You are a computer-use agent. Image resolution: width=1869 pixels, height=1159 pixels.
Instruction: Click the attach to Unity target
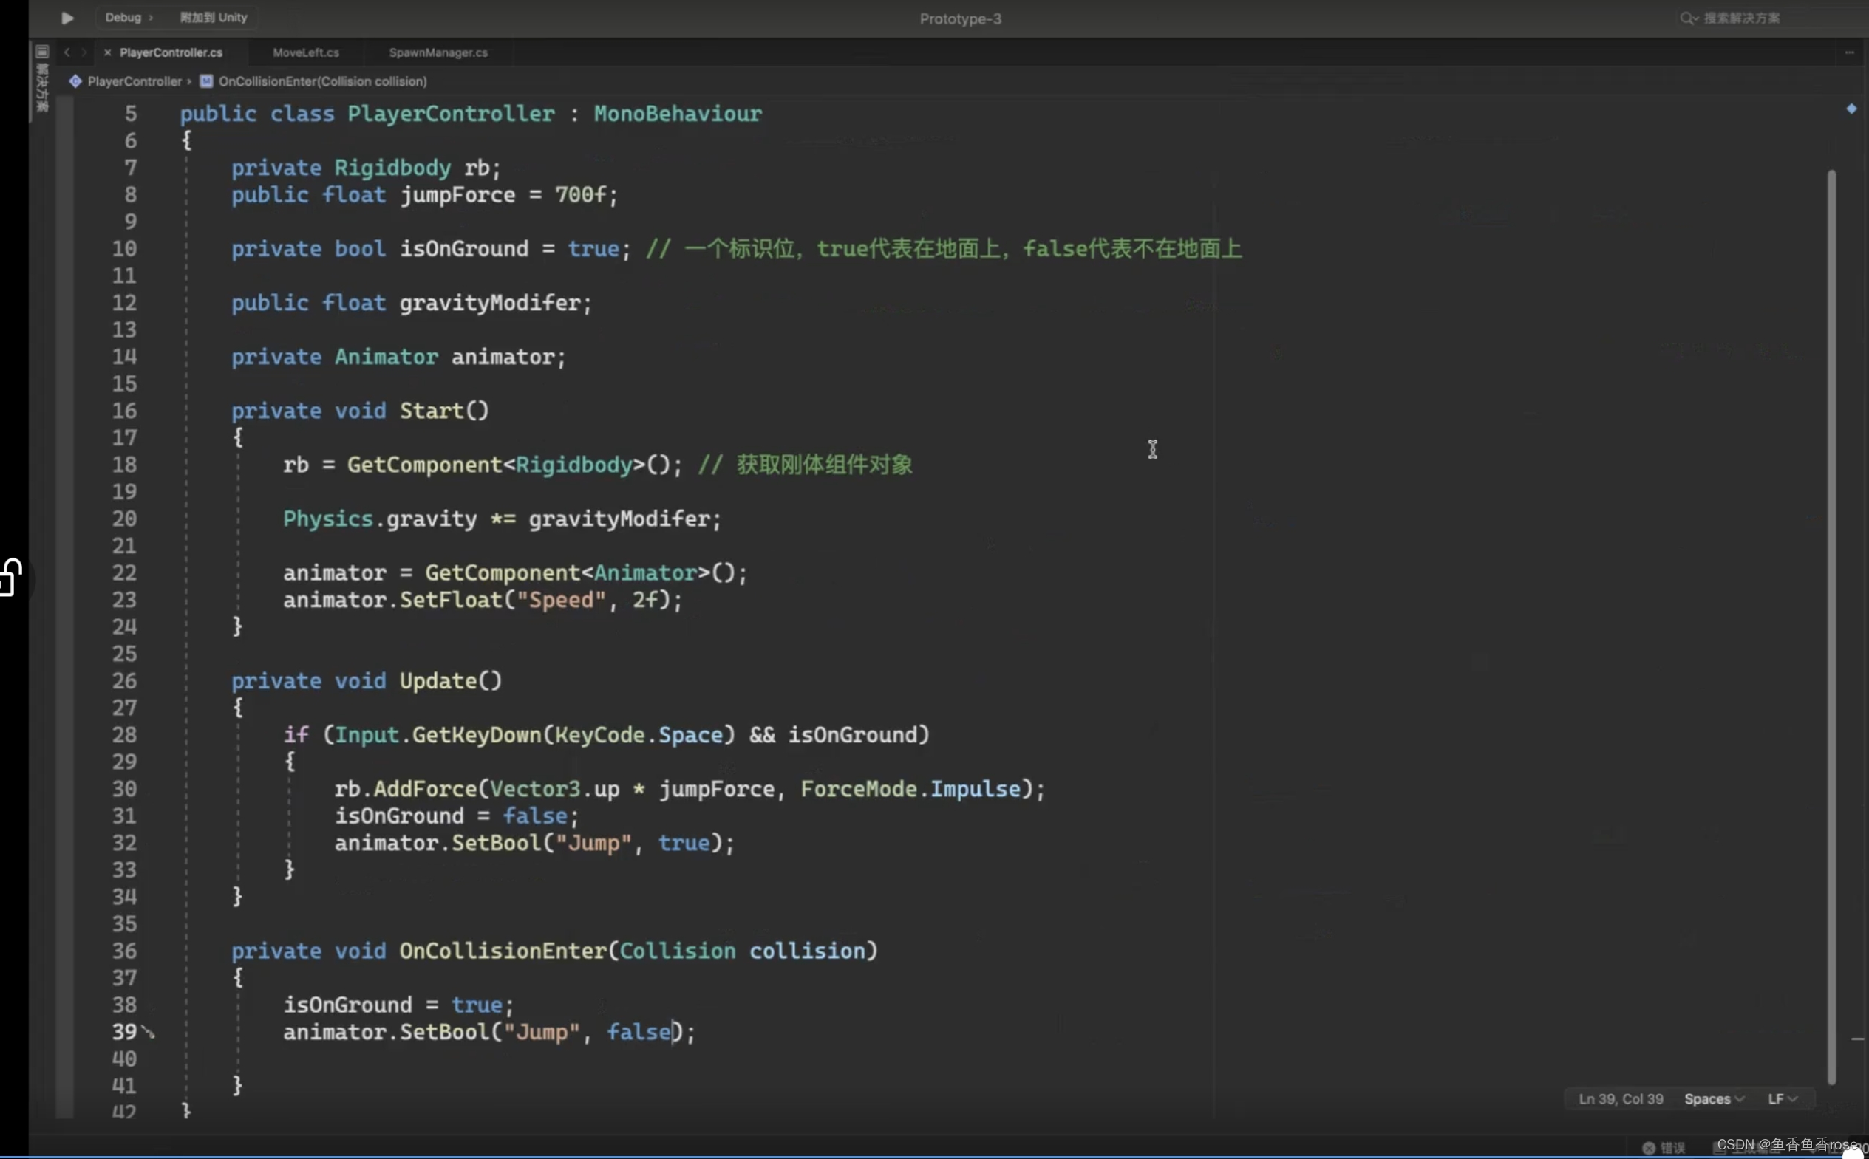[x=213, y=18]
